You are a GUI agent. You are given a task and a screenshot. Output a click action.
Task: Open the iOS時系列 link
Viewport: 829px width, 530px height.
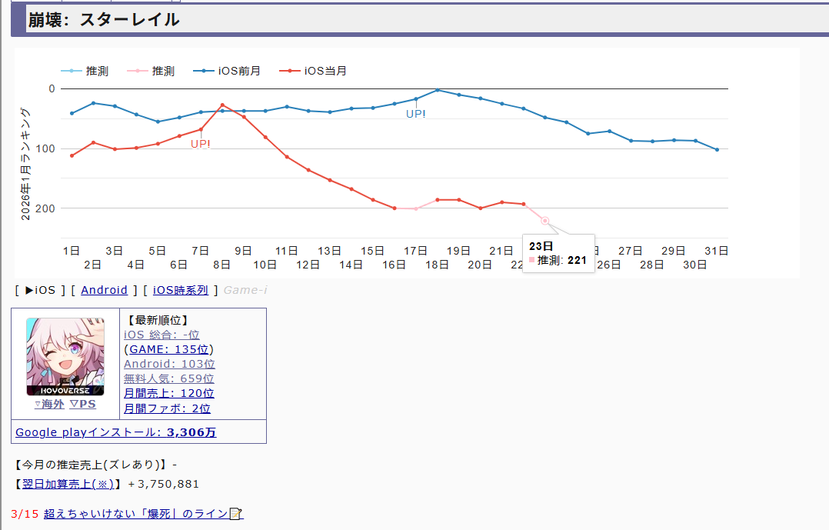tap(180, 290)
